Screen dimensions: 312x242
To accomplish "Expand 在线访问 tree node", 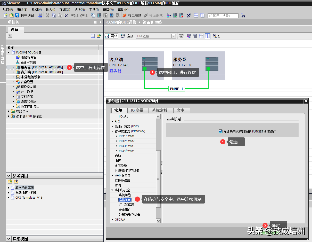I will click(x=9, y=111).
